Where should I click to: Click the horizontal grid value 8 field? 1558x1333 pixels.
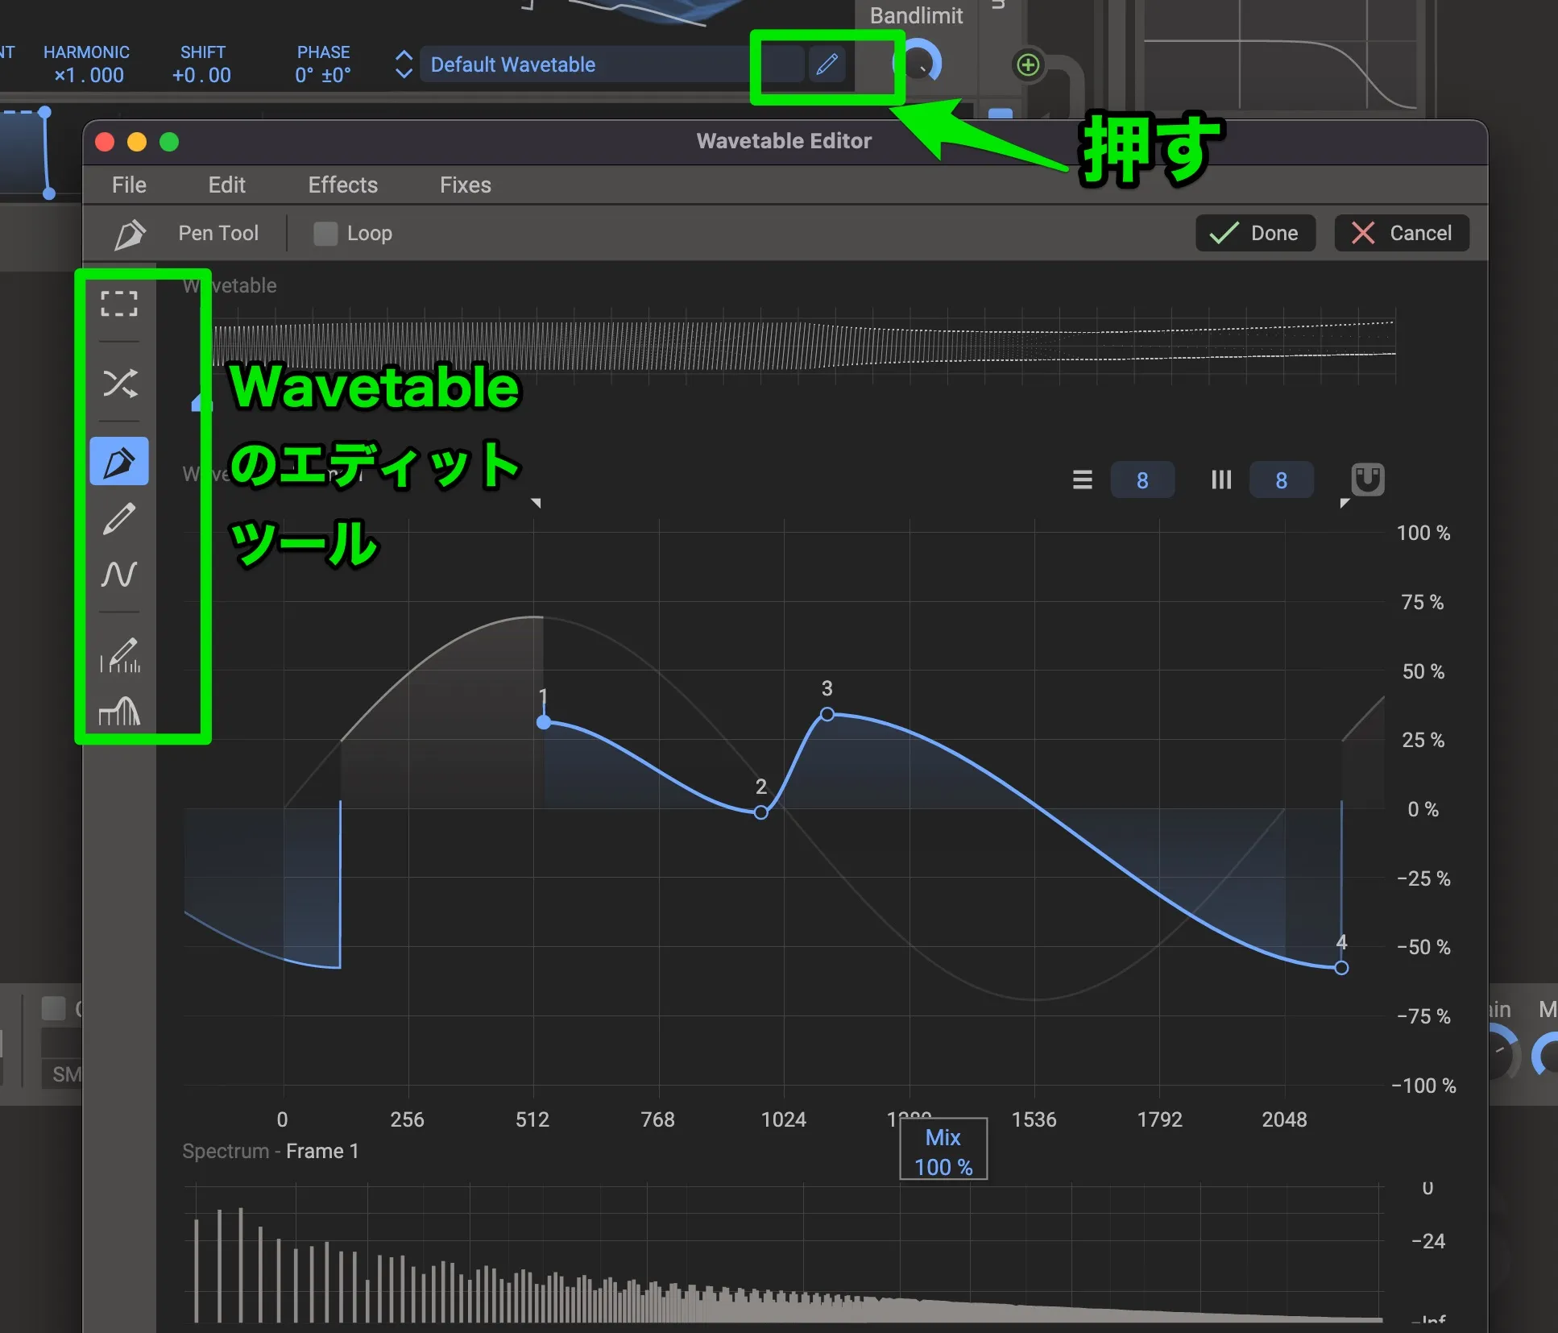click(1142, 480)
